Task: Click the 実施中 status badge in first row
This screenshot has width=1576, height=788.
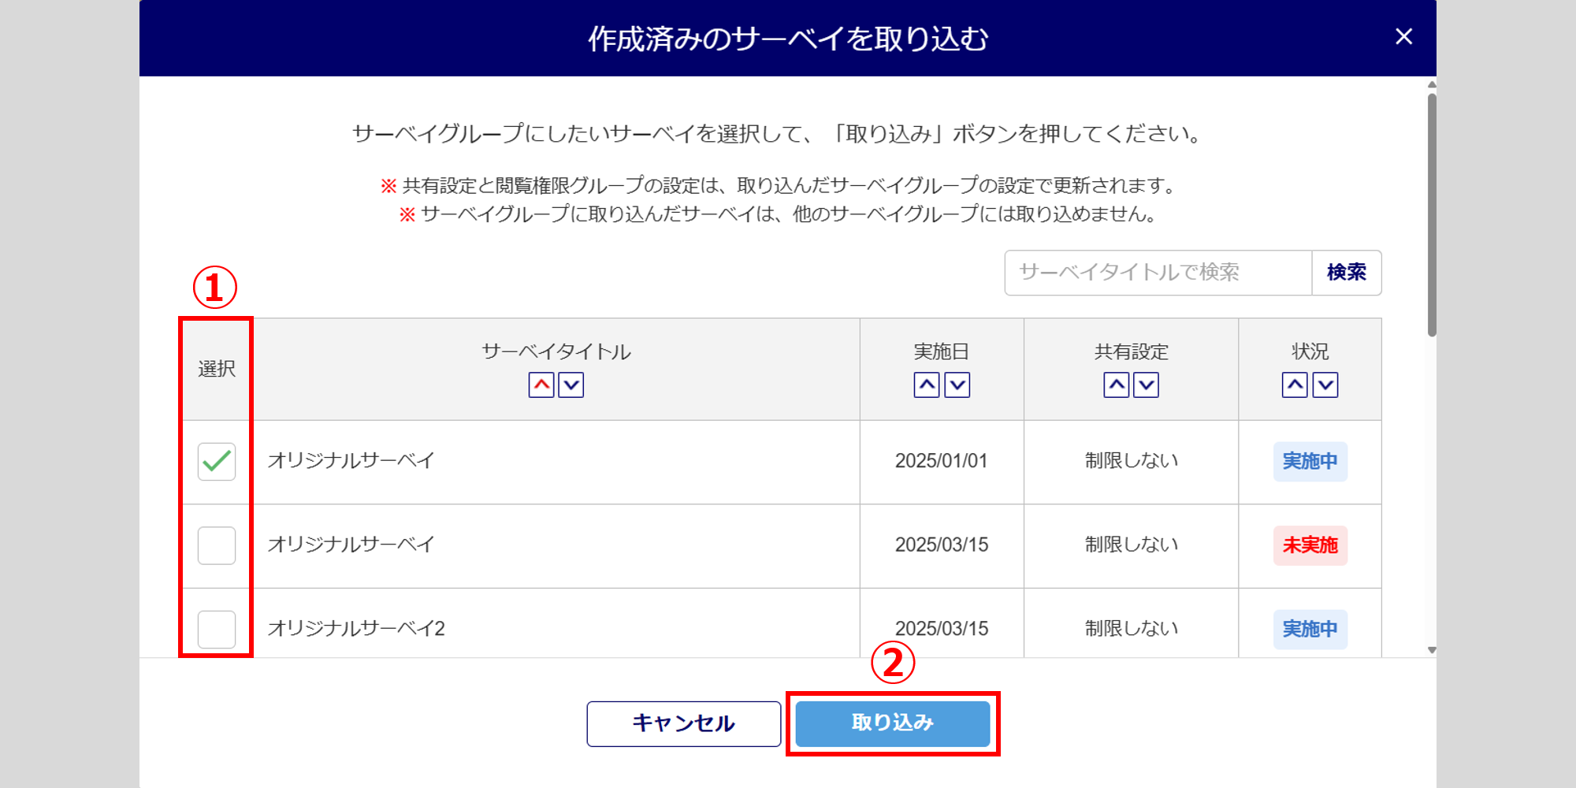Action: tap(1310, 462)
